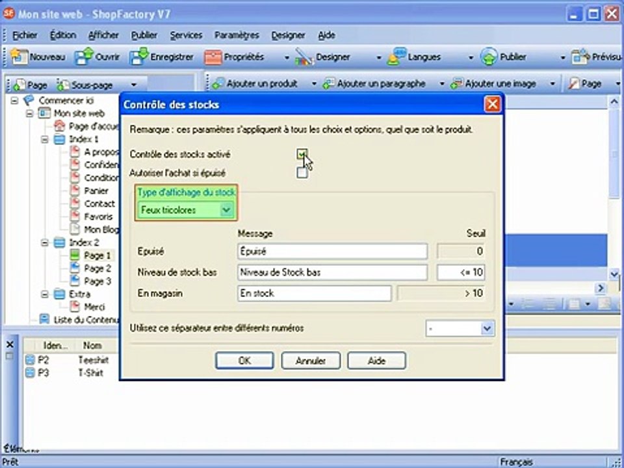Open the Fichier menu
This screenshot has width=624, height=468.
tap(25, 35)
